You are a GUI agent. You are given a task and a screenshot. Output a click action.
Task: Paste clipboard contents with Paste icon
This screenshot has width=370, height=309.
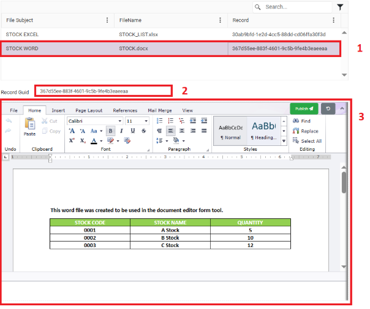coord(30,127)
